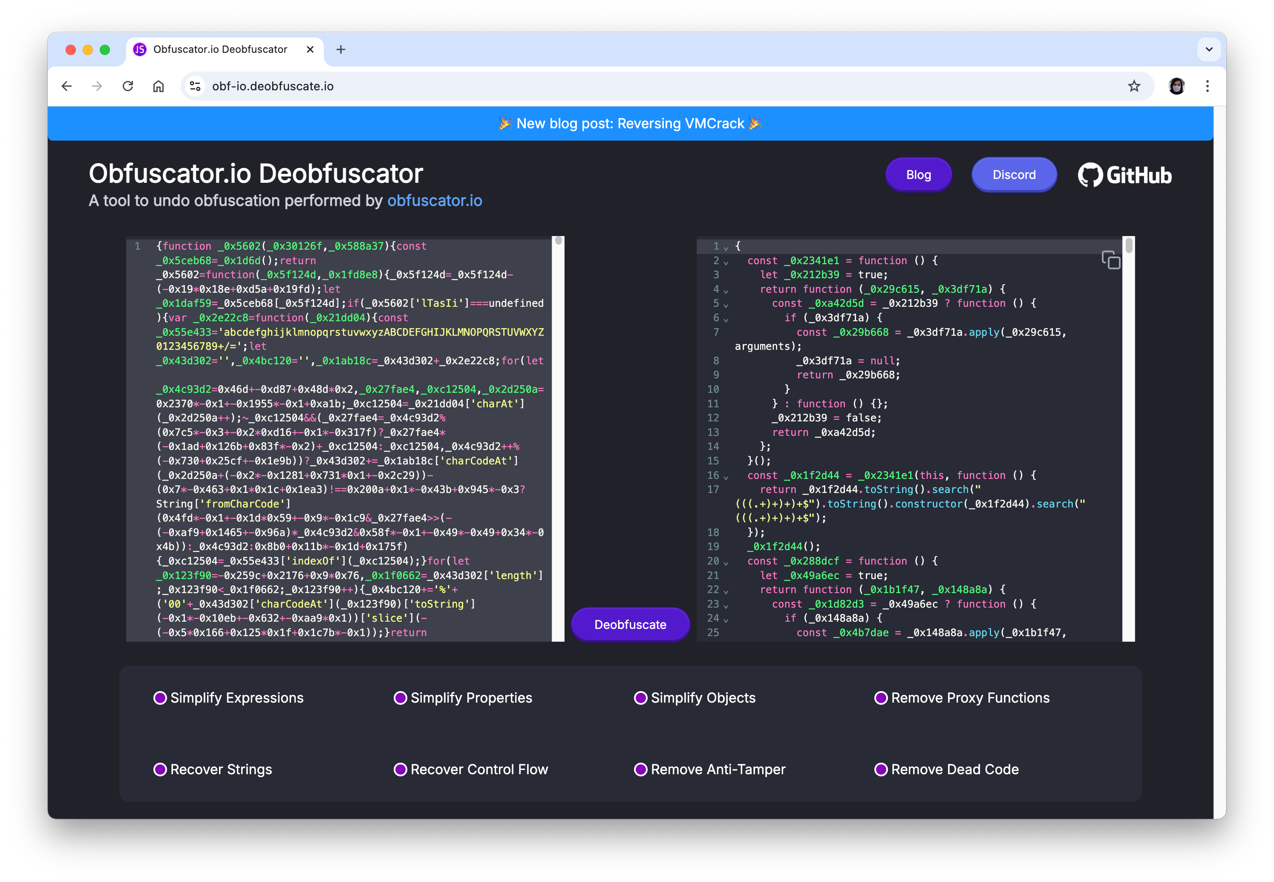Open site information icon in address bar
The width and height of the screenshot is (1274, 882).
point(195,86)
